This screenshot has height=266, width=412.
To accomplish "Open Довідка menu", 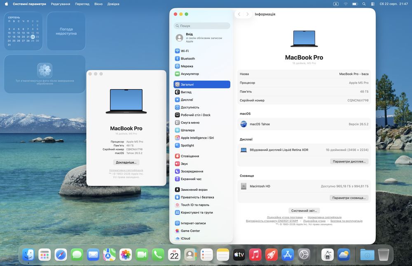I will point(113,4).
